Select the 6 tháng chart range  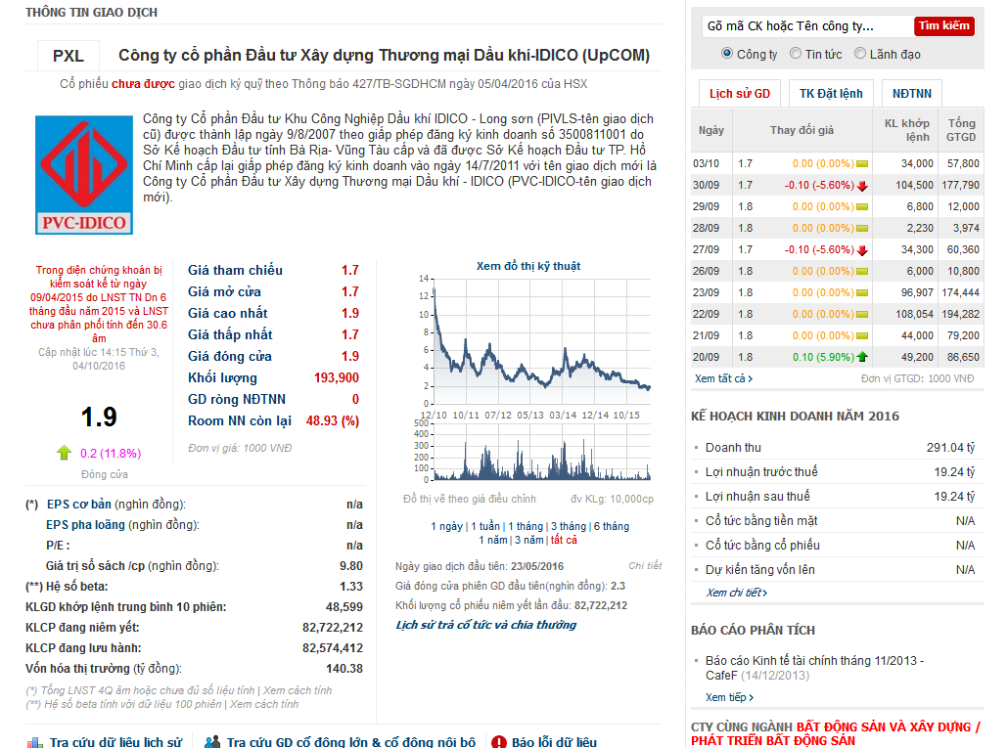click(612, 526)
